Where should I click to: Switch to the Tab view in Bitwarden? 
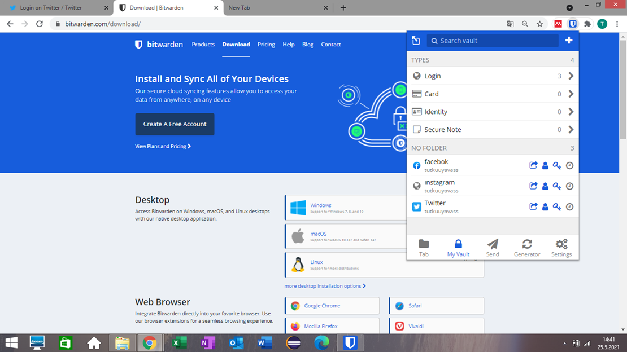pos(424,248)
